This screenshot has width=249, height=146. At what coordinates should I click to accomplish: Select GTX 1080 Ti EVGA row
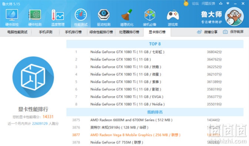[x=155, y=97]
